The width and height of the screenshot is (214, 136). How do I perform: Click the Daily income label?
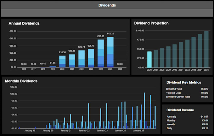pyautogui.click(x=170, y=128)
